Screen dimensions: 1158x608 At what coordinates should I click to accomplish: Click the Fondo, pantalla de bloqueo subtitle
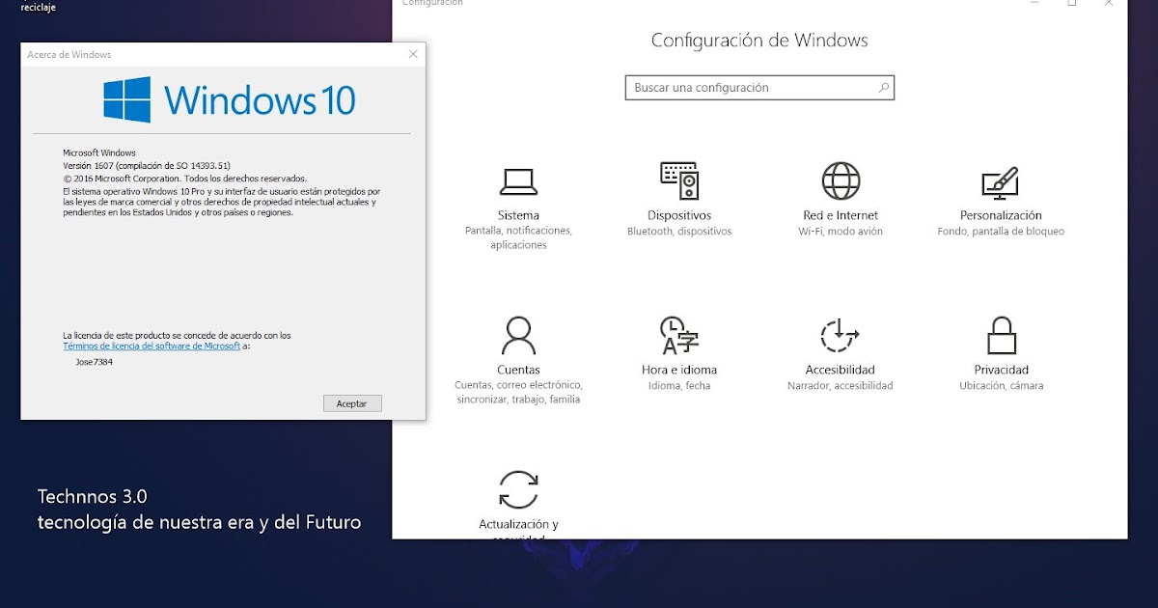point(1003,231)
